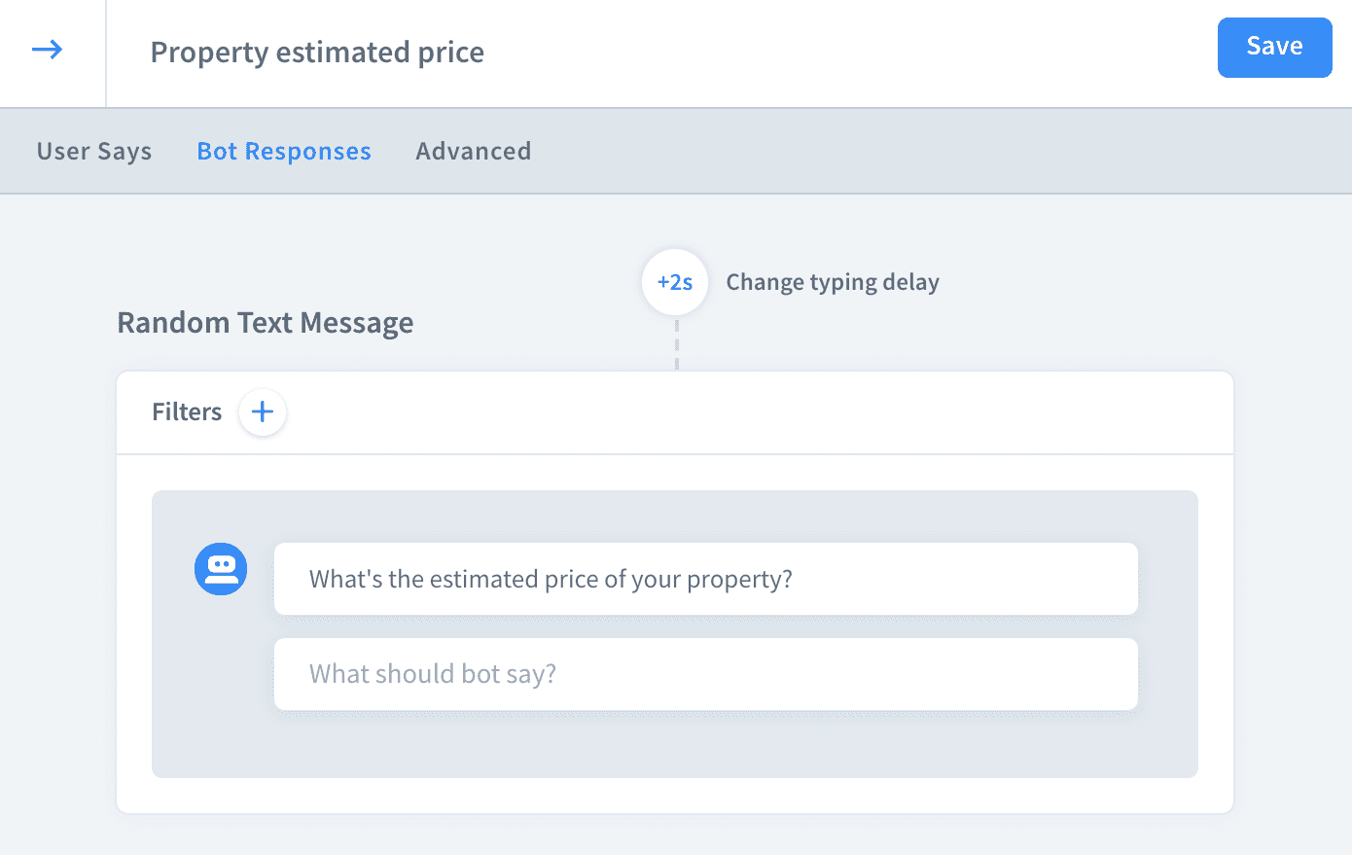The image size is (1352, 855).
Task: Select the Bot Responses tab
Action: click(284, 152)
